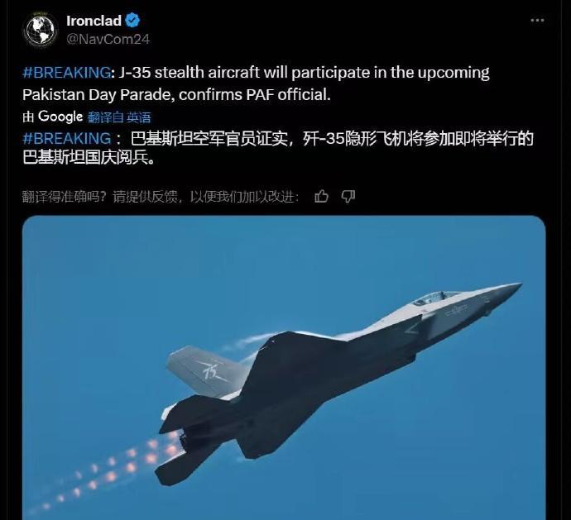
Task: Rate translation with thumbs down icon
Action: tap(348, 197)
